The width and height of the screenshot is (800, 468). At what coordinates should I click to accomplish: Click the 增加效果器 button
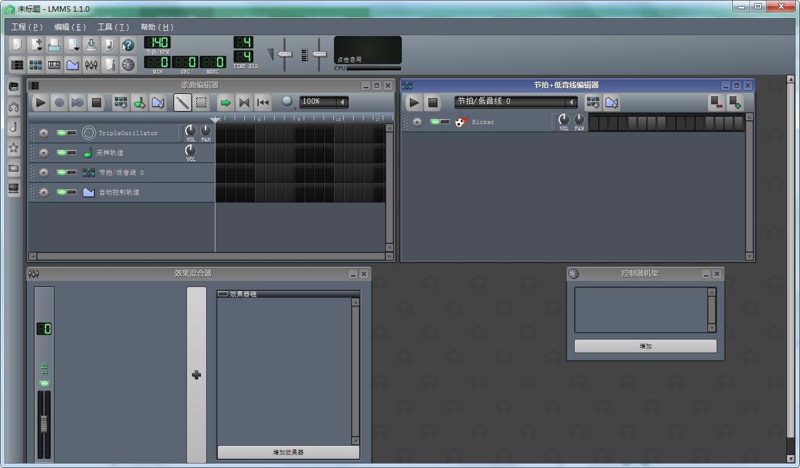point(288,453)
